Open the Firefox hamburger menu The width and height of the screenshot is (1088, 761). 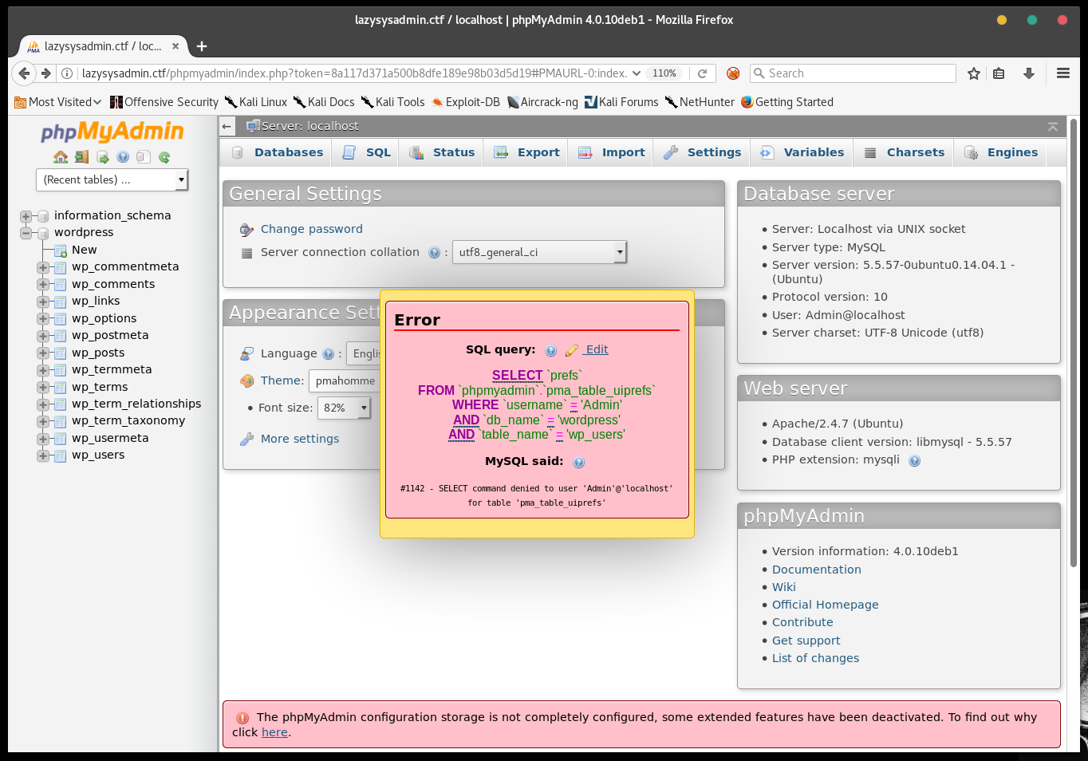point(1063,73)
